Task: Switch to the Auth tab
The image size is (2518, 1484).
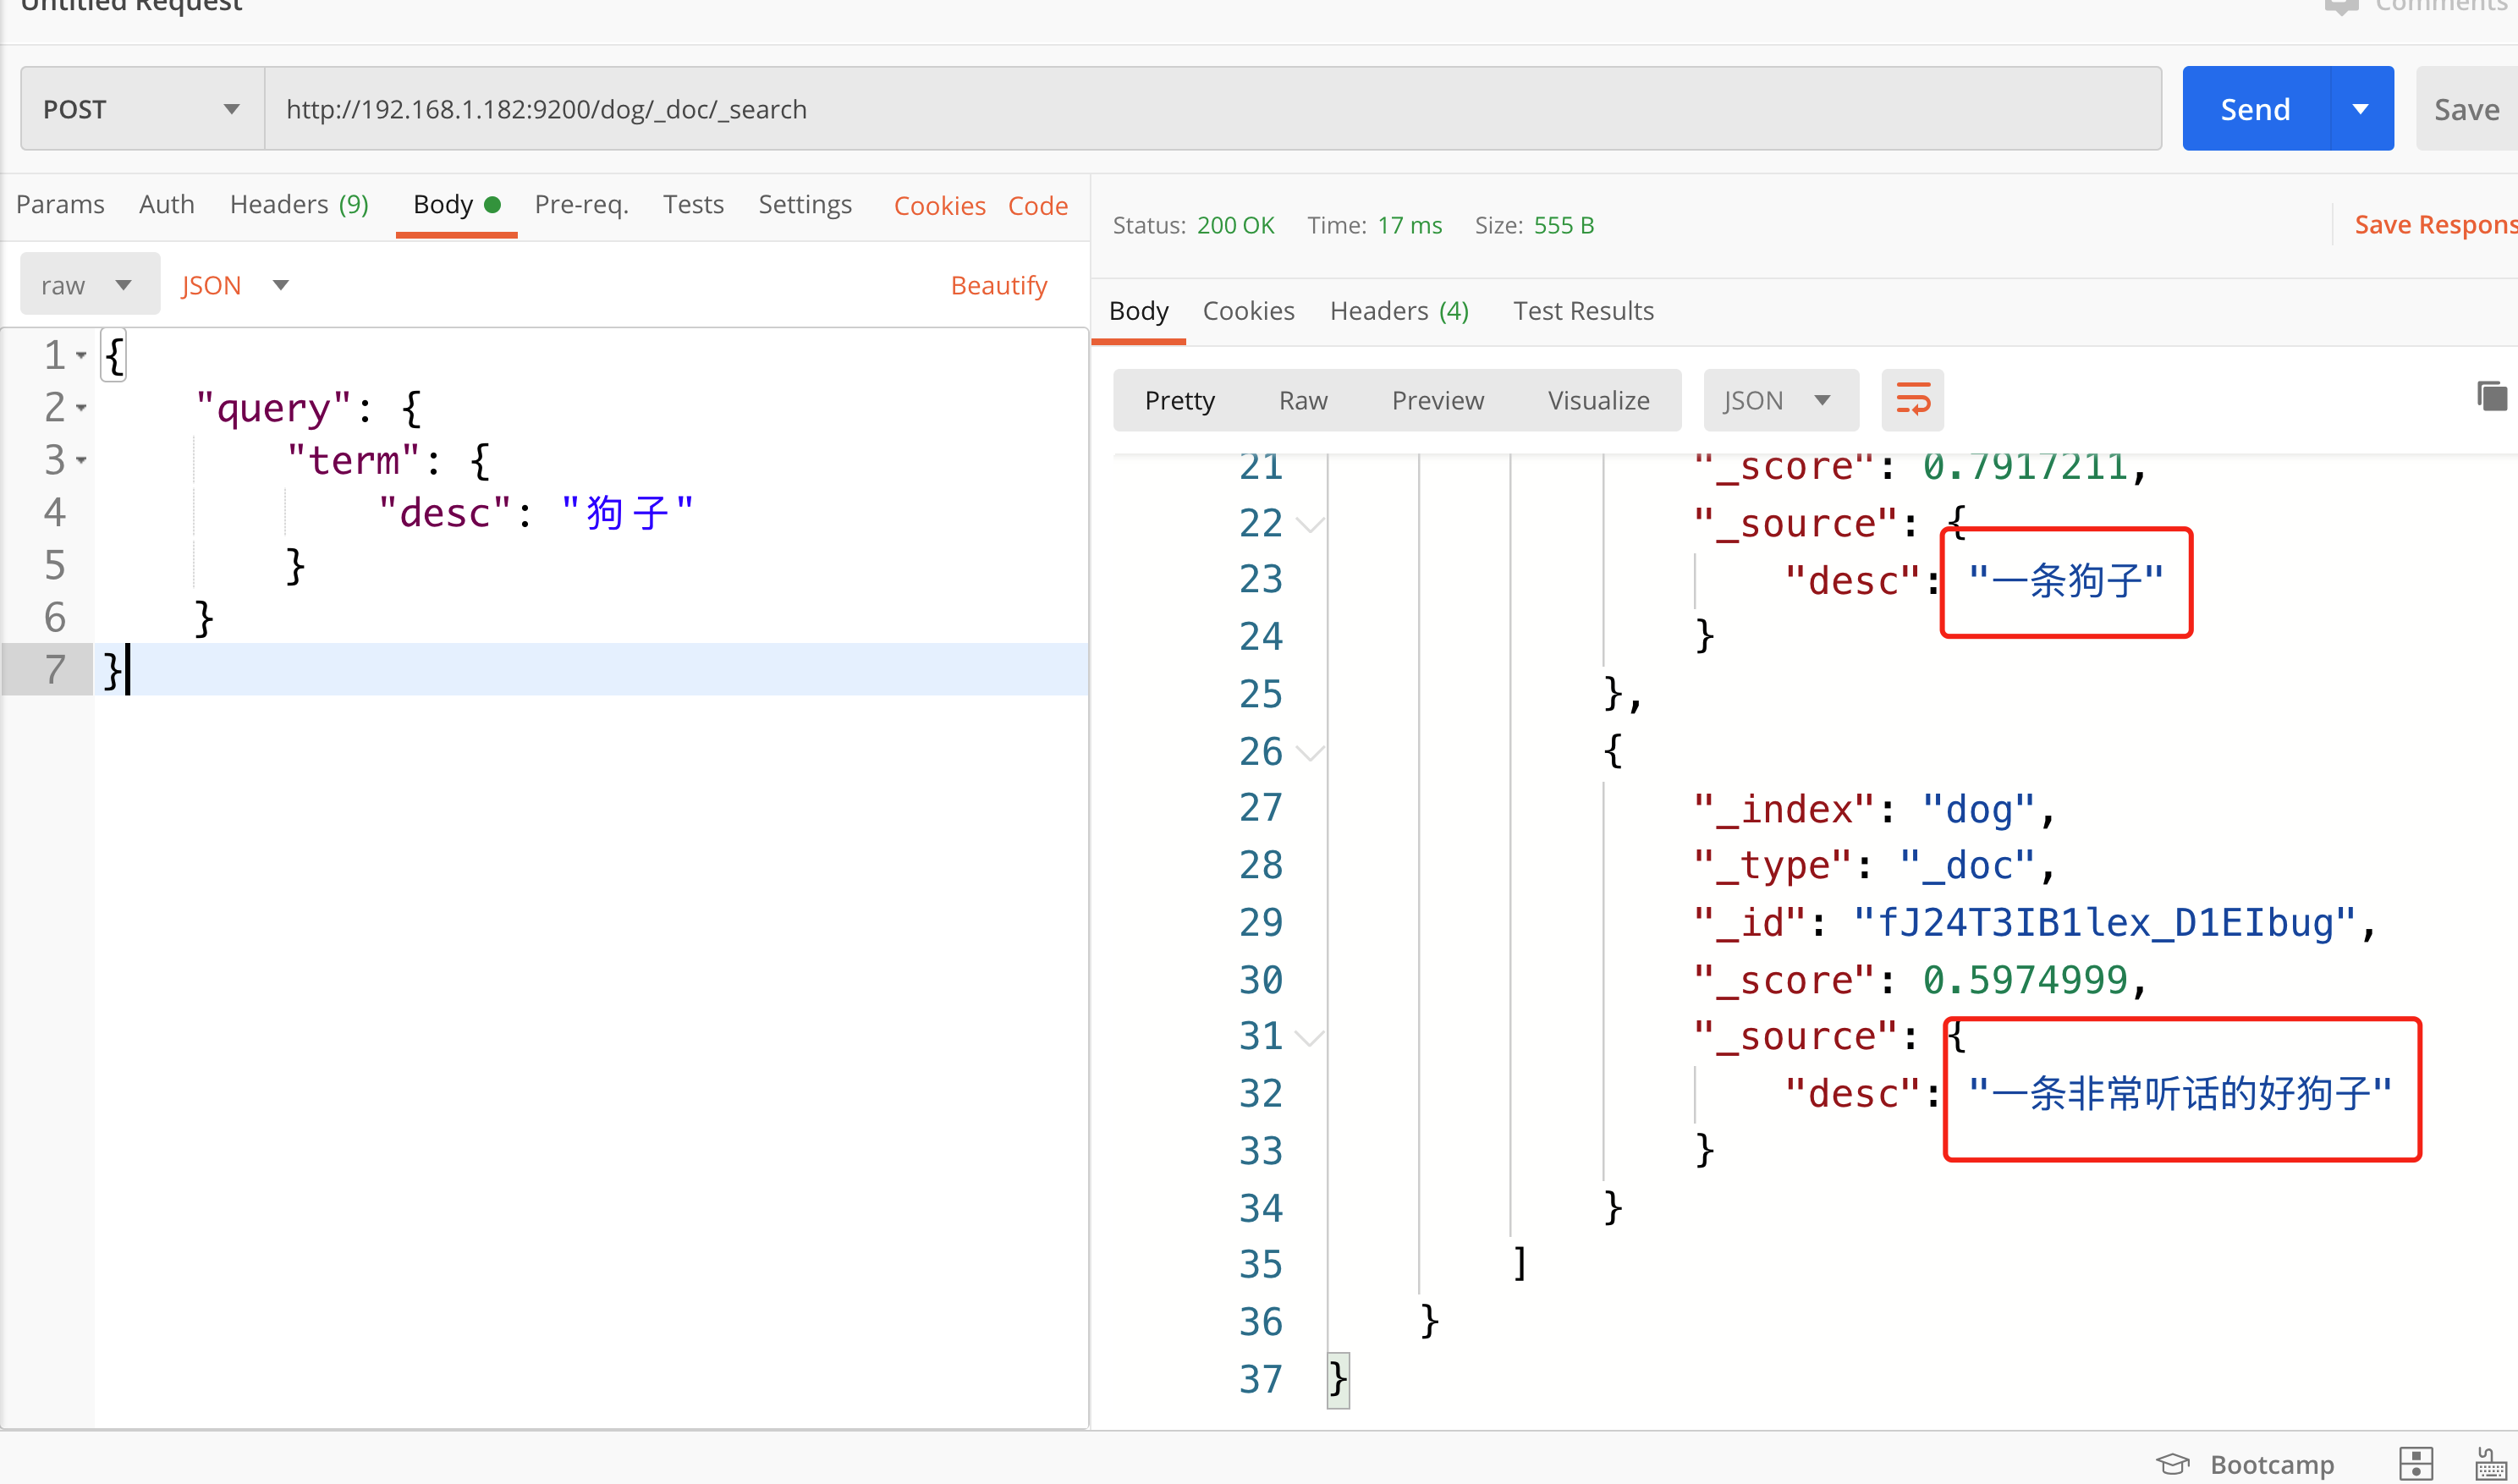Action: (167, 205)
